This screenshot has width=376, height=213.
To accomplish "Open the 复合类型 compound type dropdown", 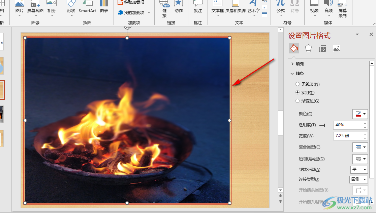I will pos(360,147).
